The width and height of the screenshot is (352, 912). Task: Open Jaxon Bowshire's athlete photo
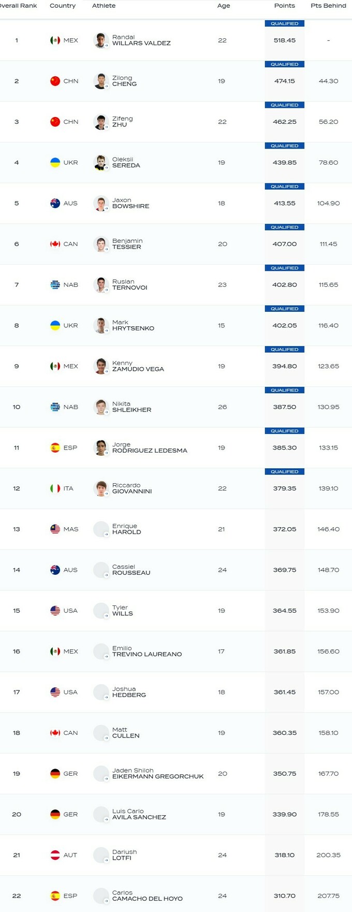point(100,204)
